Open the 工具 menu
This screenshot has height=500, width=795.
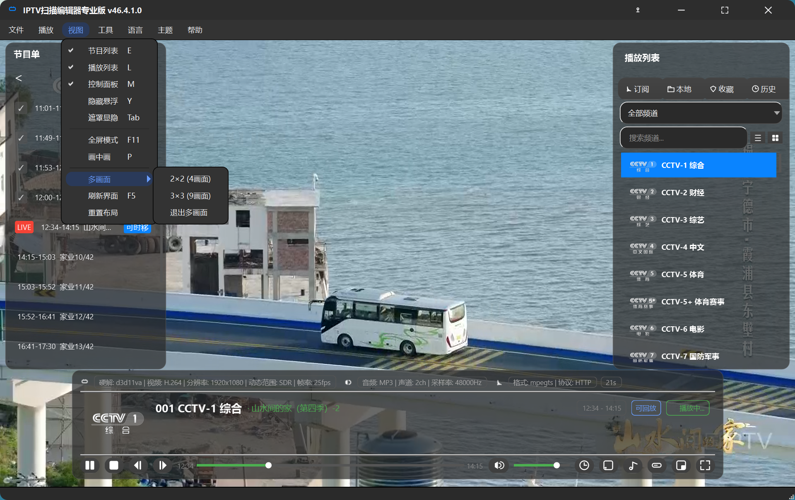pos(106,30)
